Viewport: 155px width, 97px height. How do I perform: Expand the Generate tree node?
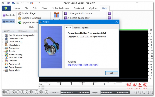point(3,61)
